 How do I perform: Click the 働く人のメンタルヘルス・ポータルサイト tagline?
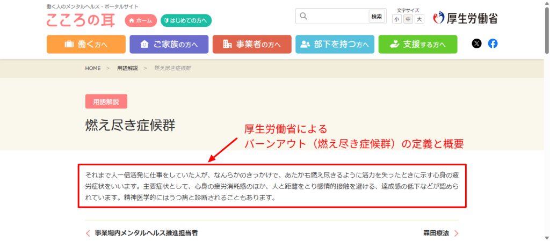pos(92,6)
